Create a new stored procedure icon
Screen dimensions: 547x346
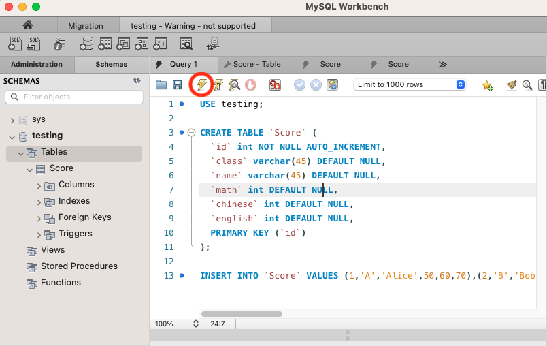(x=142, y=44)
